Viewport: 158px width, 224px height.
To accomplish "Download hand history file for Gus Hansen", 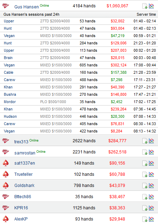I will click(x=145, y=6).
